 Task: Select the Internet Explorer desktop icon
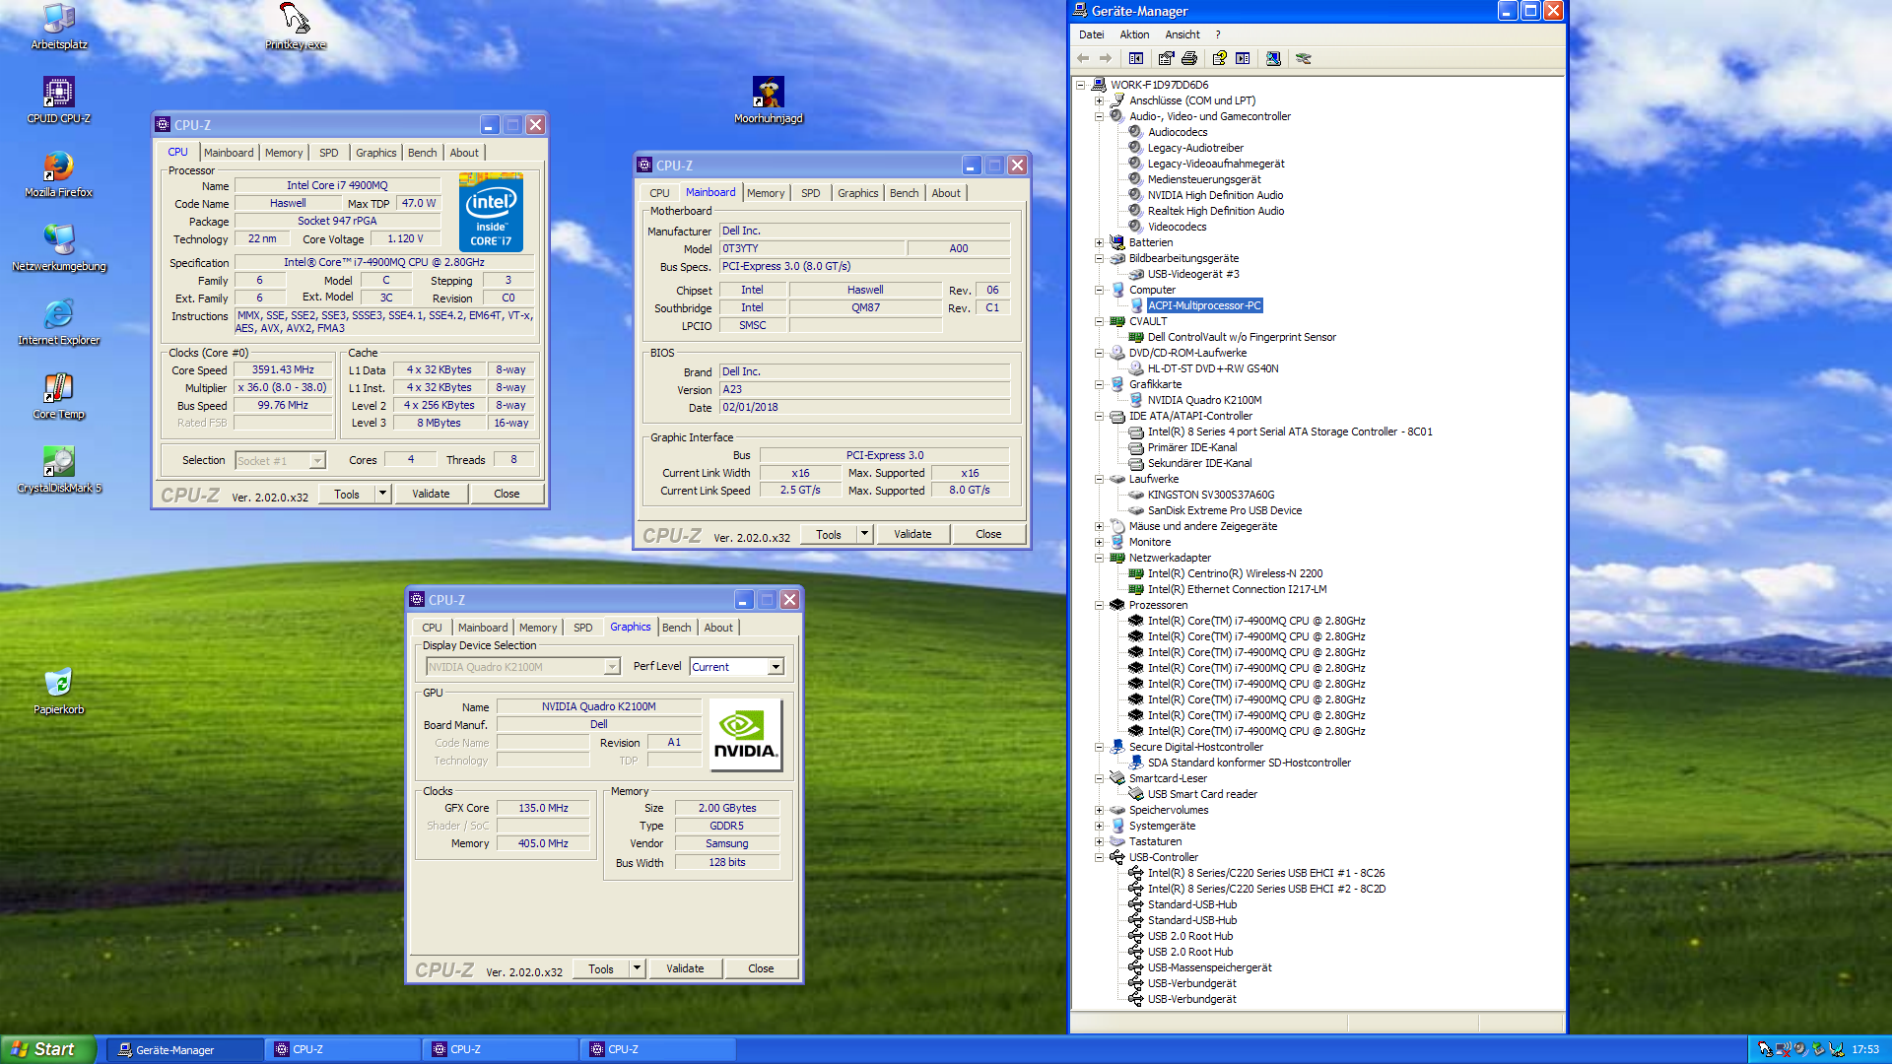click(x=59, y=322)
